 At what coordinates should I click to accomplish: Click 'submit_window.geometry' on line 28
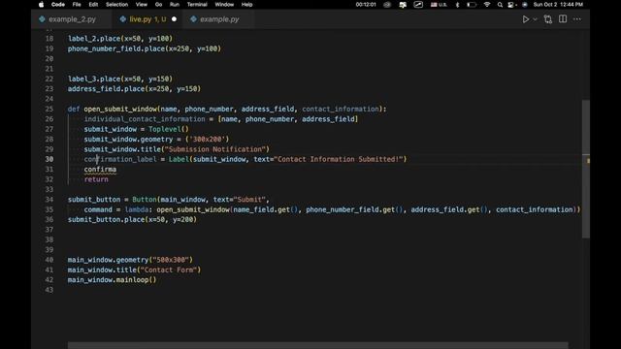[128, 140]
